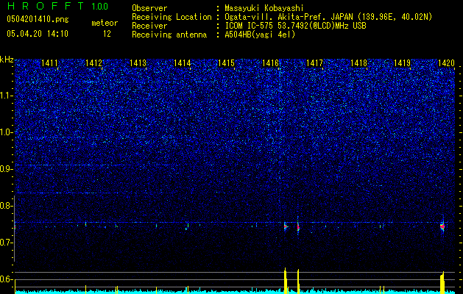Select observer name Masayuki Kobayashi

[x=264, y=8]
